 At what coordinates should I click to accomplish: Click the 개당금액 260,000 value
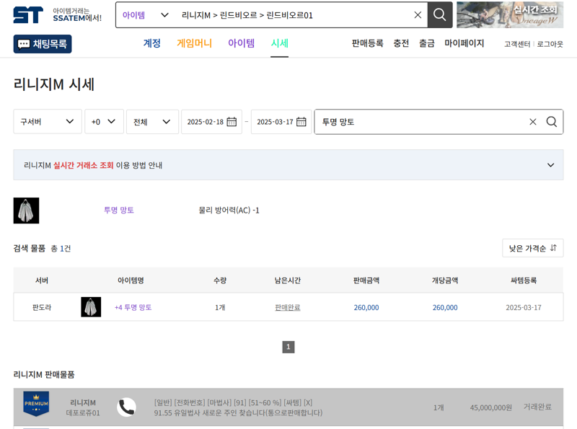[445, 308]
